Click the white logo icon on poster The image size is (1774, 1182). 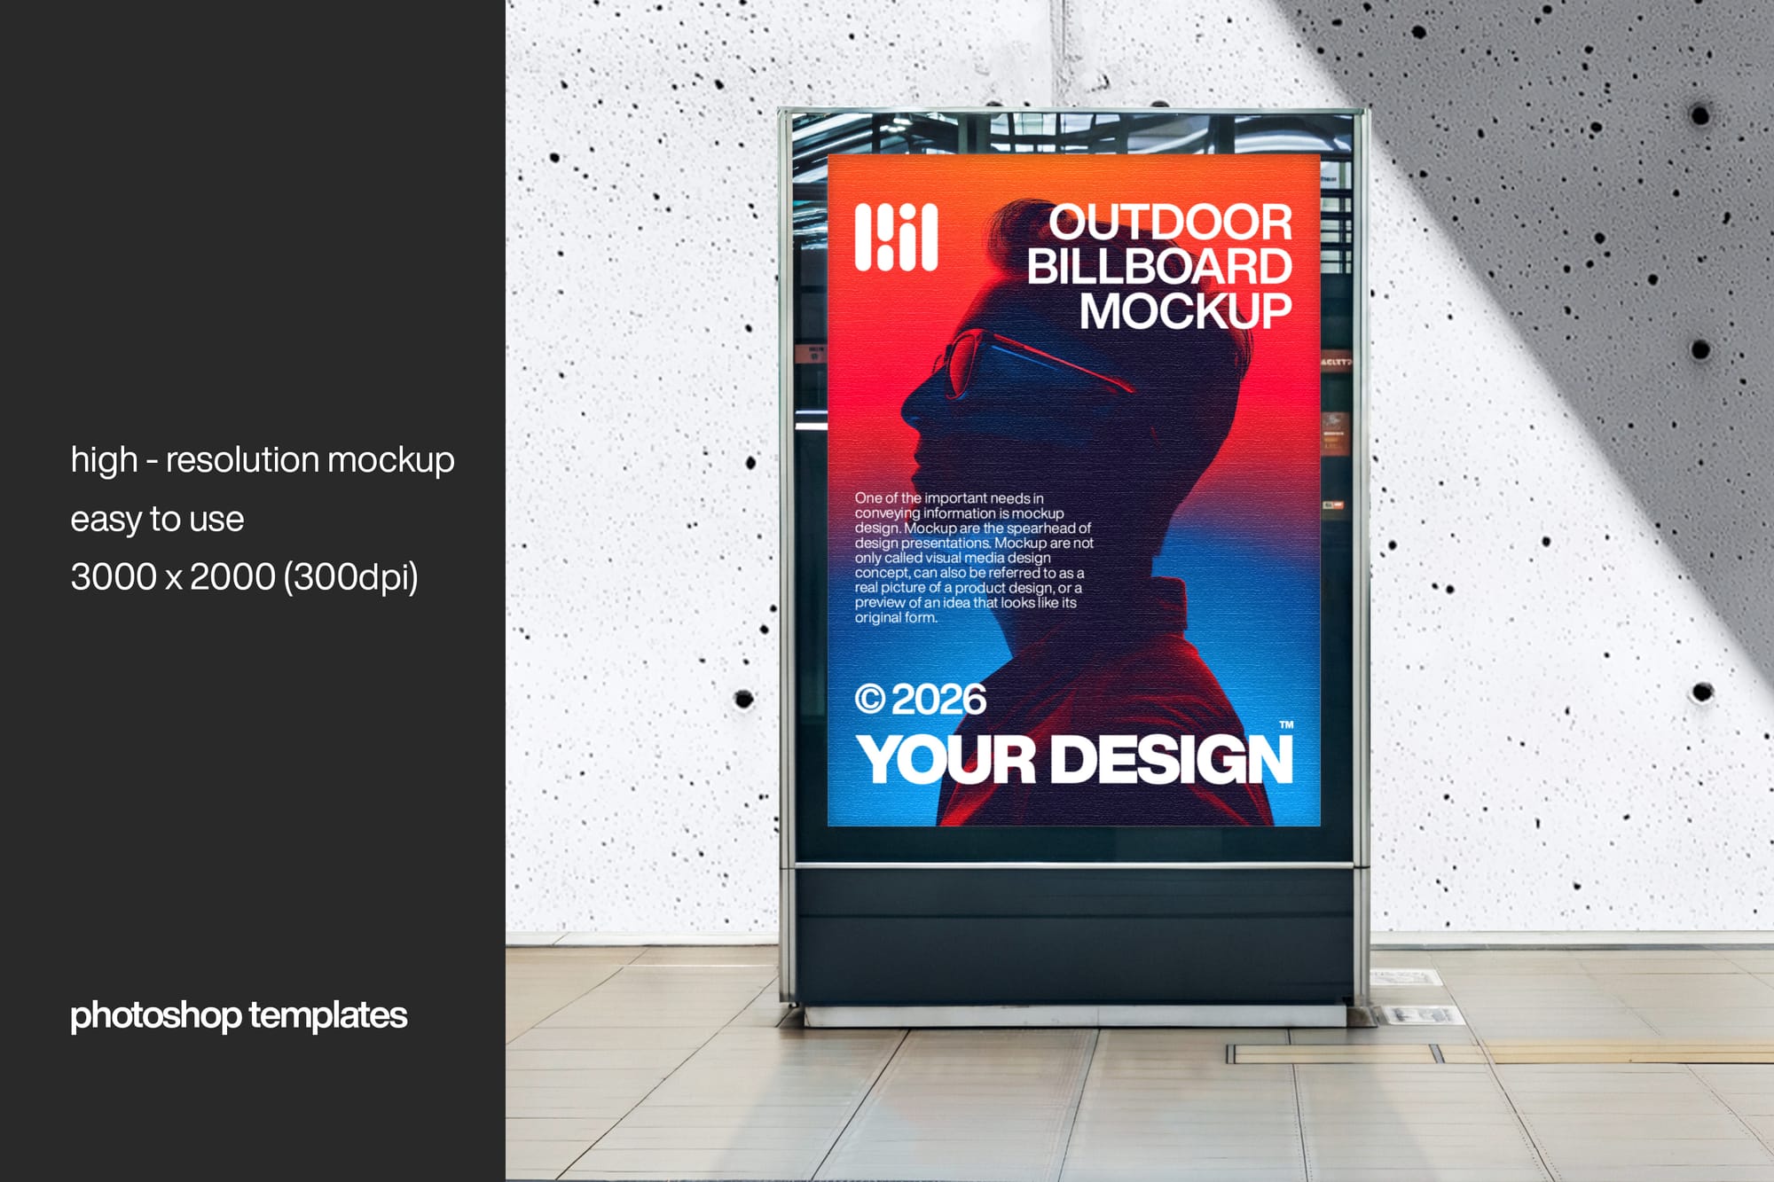pyautogui.click(x=896, y=238)
